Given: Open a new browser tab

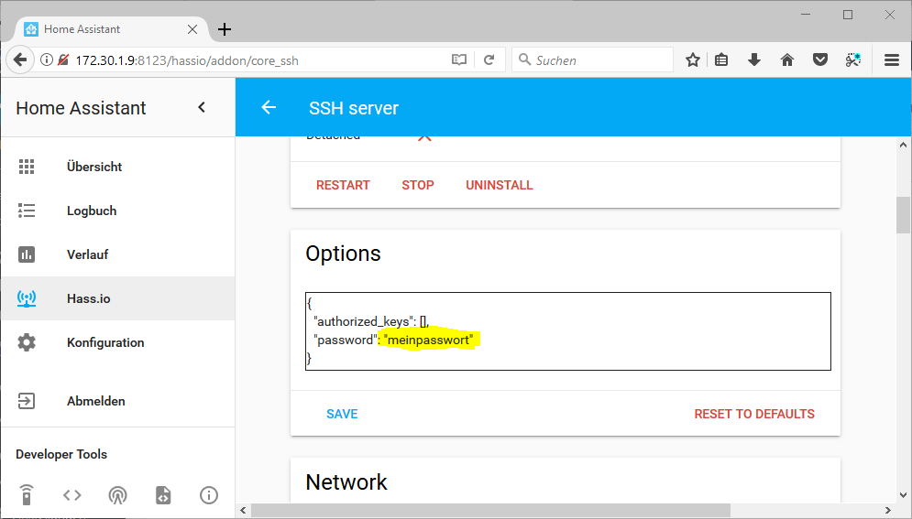Looking at the screenshot, I should [x=225, y=29].
